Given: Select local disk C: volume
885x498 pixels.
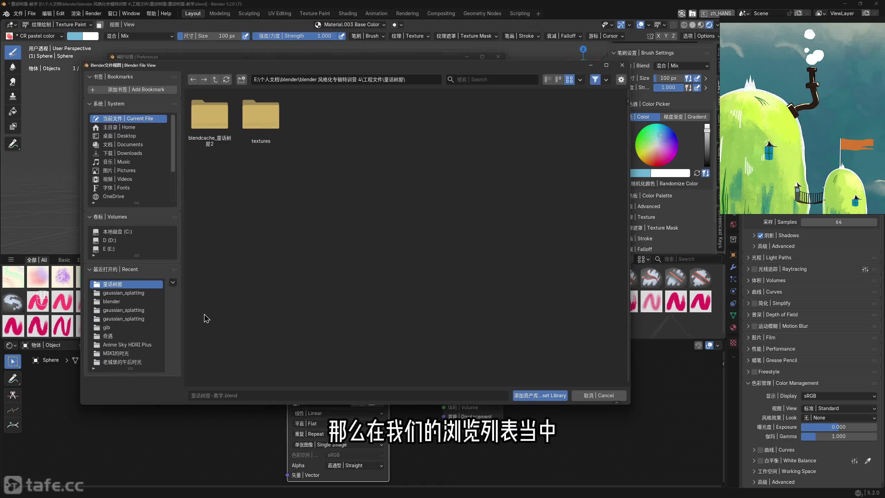Looking at the screenshot, I should (133, 232).
